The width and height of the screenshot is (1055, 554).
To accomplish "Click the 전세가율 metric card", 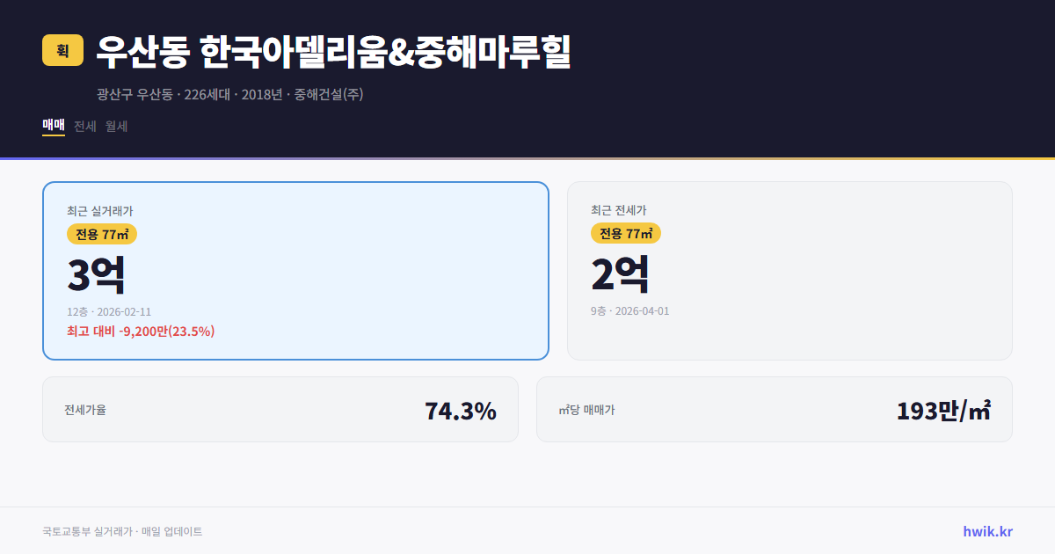I will [x=281, y=409].
